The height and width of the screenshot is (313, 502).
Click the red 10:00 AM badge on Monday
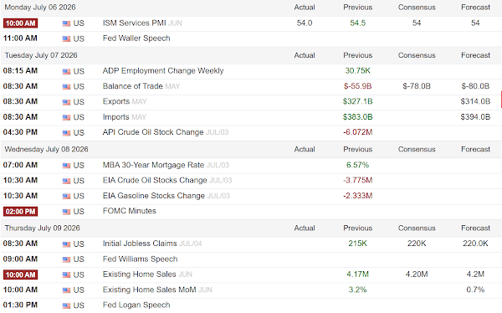[x=20, y=23]
